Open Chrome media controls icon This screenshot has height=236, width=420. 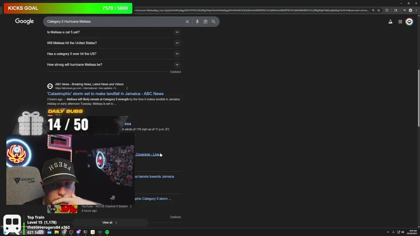click(405, 10)
